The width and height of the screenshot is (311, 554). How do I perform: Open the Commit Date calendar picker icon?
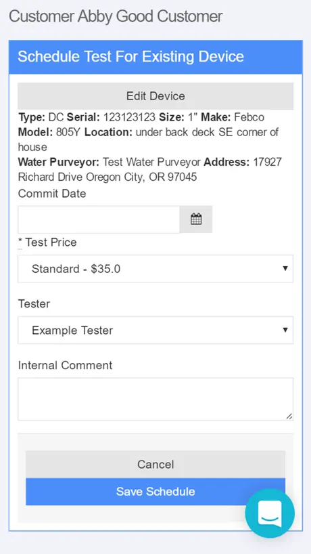196,219
